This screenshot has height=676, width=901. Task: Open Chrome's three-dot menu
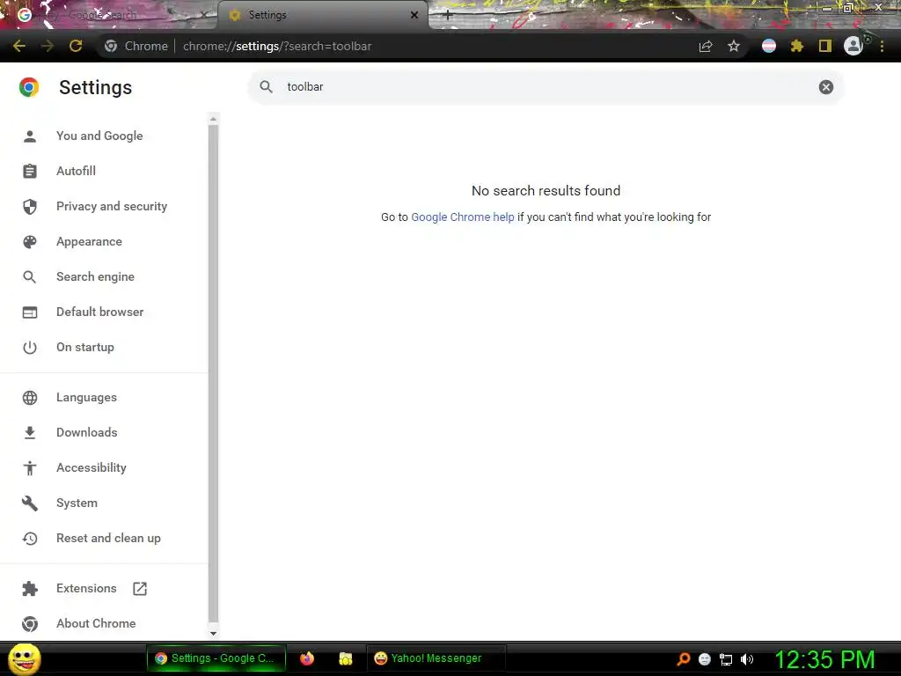pyautogui.click(x=882, y=46)
